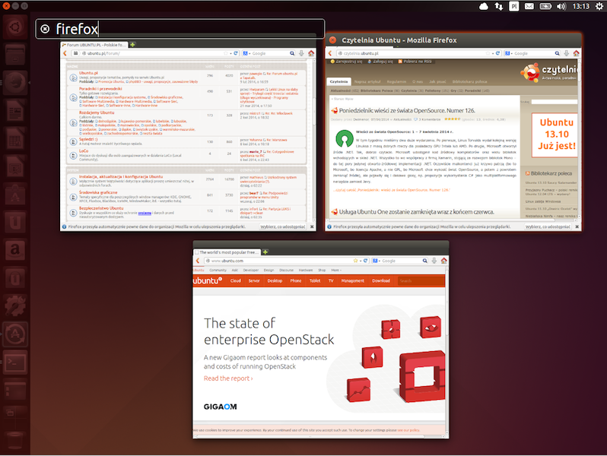Reload the www.ubuntu.com page
607x456 pixels.
pos(365,261)
